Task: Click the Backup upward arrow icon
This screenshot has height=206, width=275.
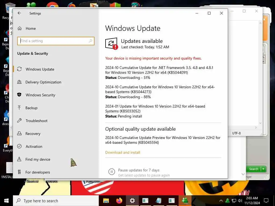Action: tap(19, 108)
